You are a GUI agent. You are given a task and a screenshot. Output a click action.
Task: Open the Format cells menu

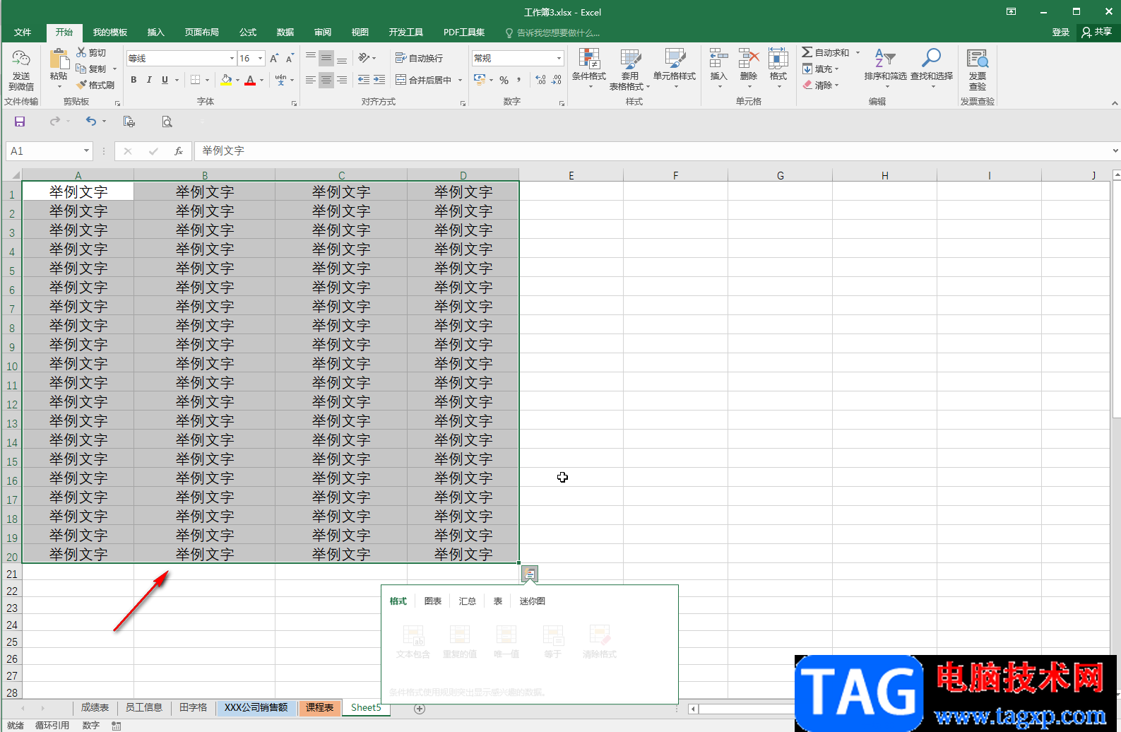(x=778, y=69)
